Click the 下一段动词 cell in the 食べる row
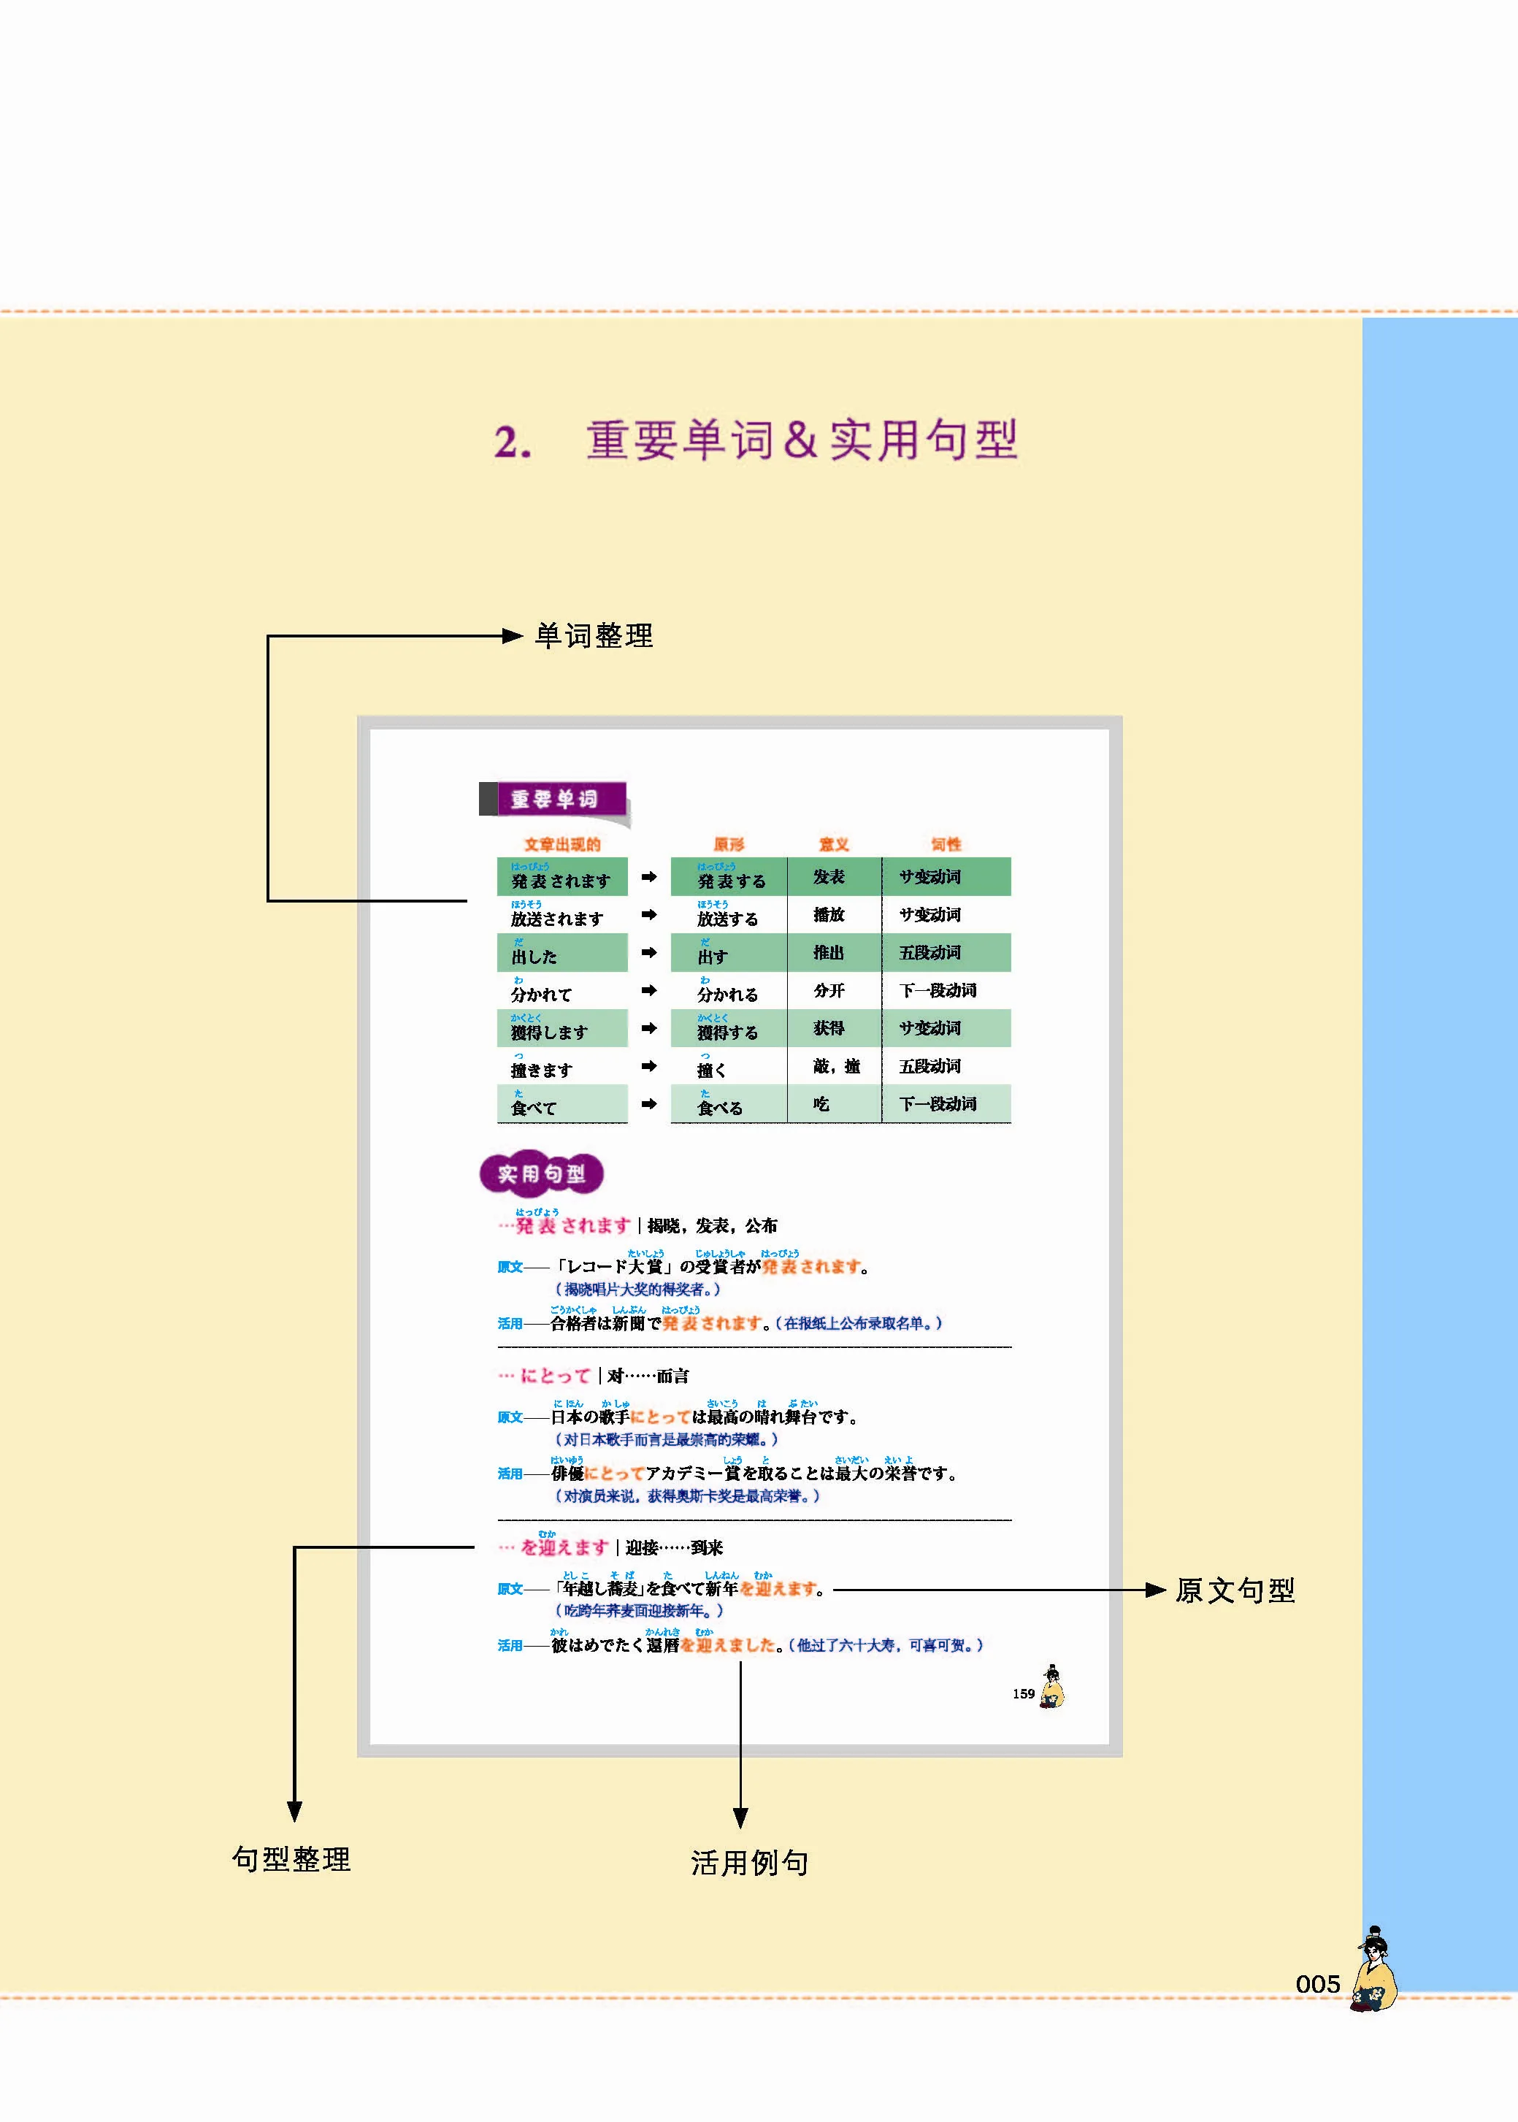1518x2122 pixels. click(938, 1104)
